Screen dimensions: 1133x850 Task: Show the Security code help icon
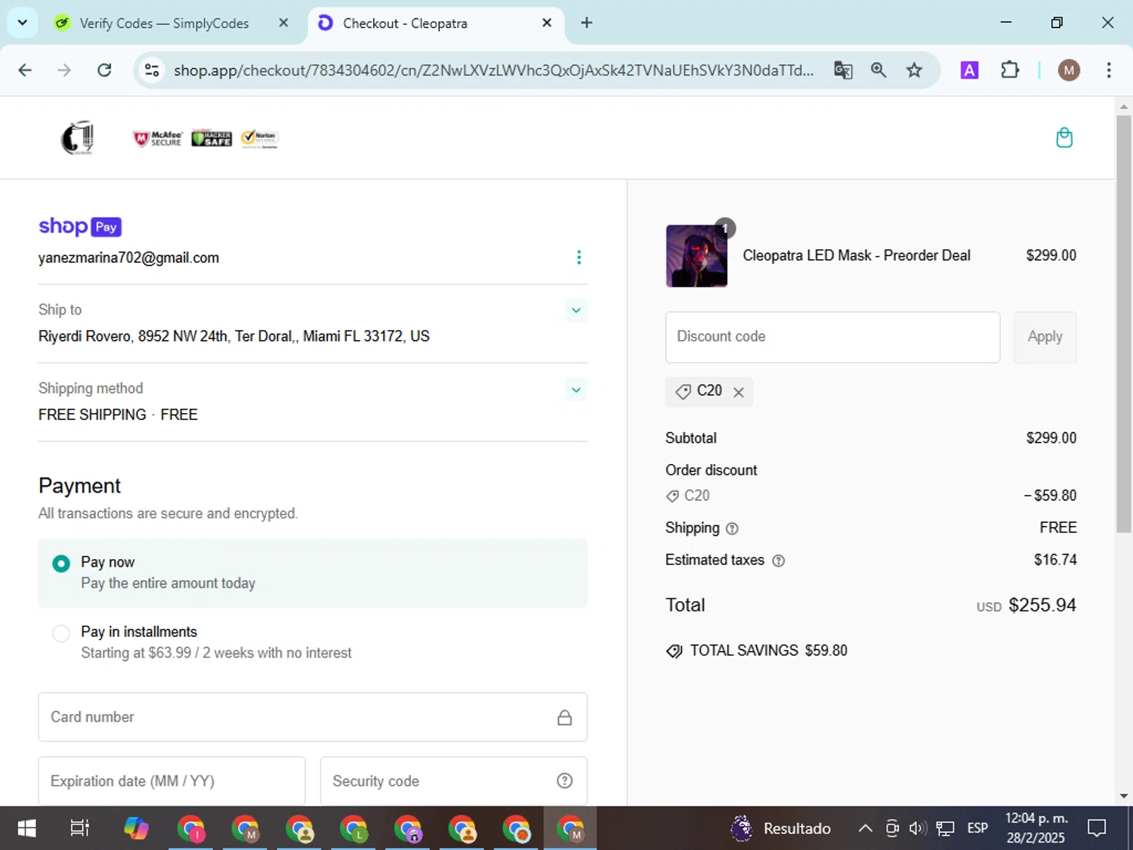click(564, 781)
